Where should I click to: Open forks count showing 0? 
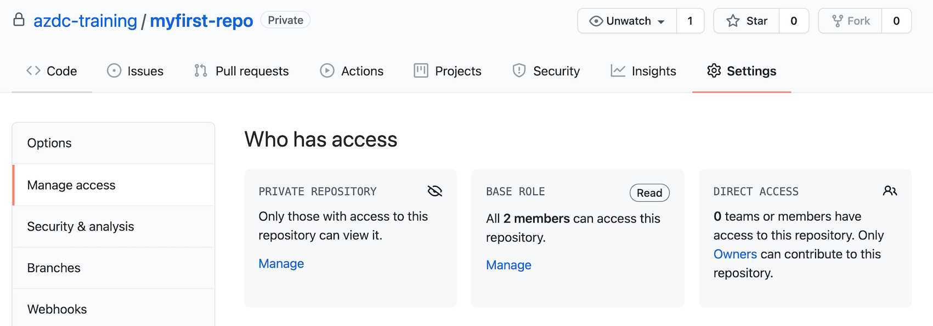click(x=896, y=21)
